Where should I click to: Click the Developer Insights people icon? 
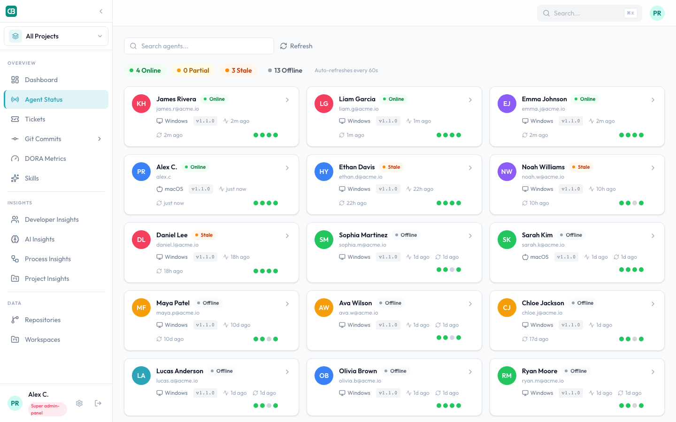point(15,219)
